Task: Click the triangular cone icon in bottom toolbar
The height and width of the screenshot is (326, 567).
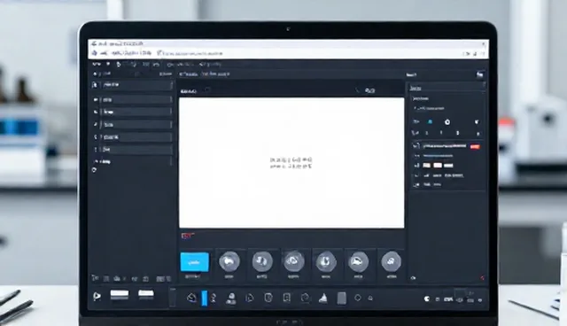Action: click(323, 298)
